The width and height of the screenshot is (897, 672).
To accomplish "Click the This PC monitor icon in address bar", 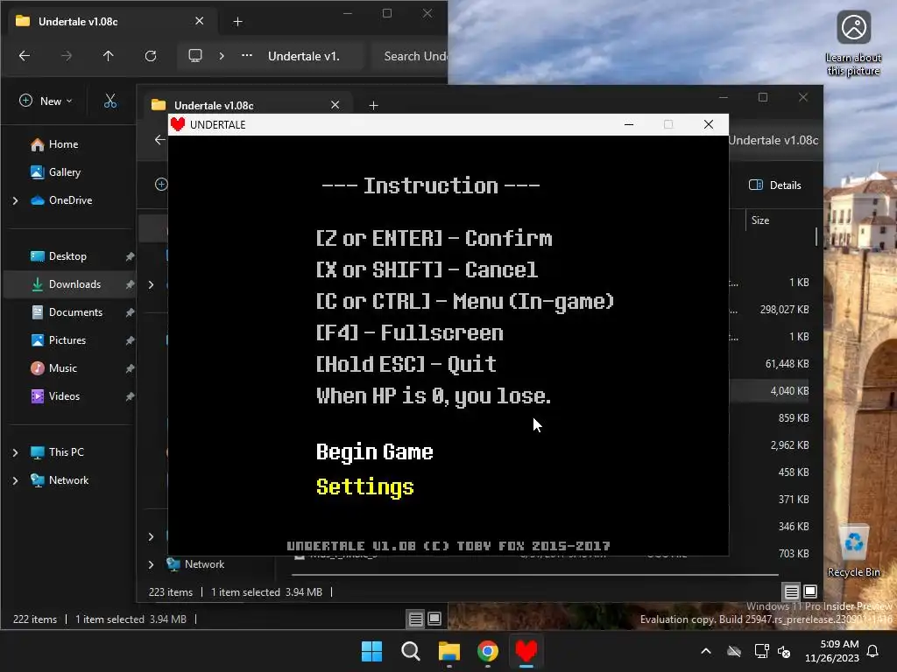I will [x=195, y=55].
